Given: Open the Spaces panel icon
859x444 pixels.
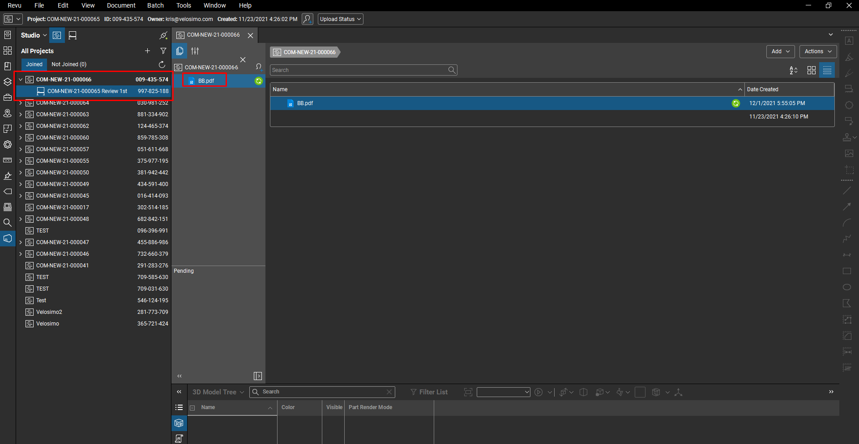Looking at the screenshot, I should click(8, 129).
